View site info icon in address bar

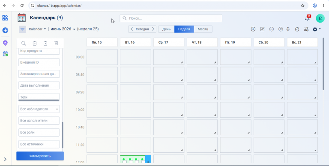click(x=32, y=6)
